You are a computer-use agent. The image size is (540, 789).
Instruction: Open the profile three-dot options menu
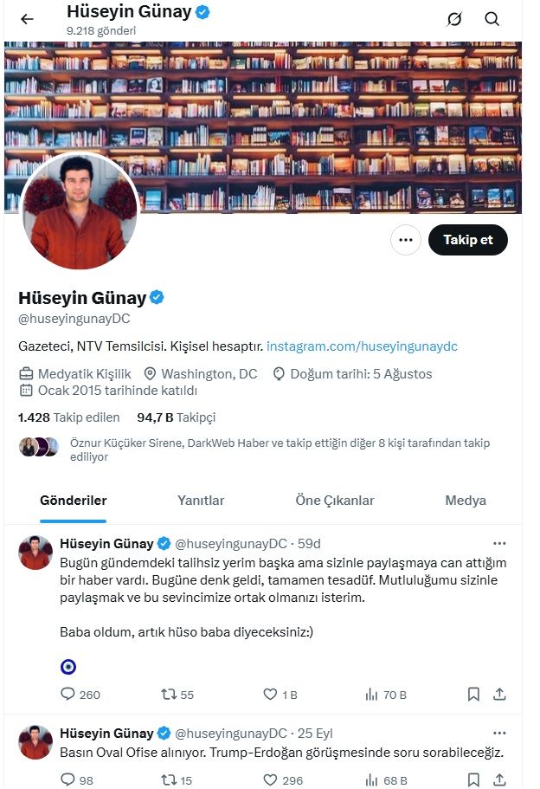(x=405, y=240)
